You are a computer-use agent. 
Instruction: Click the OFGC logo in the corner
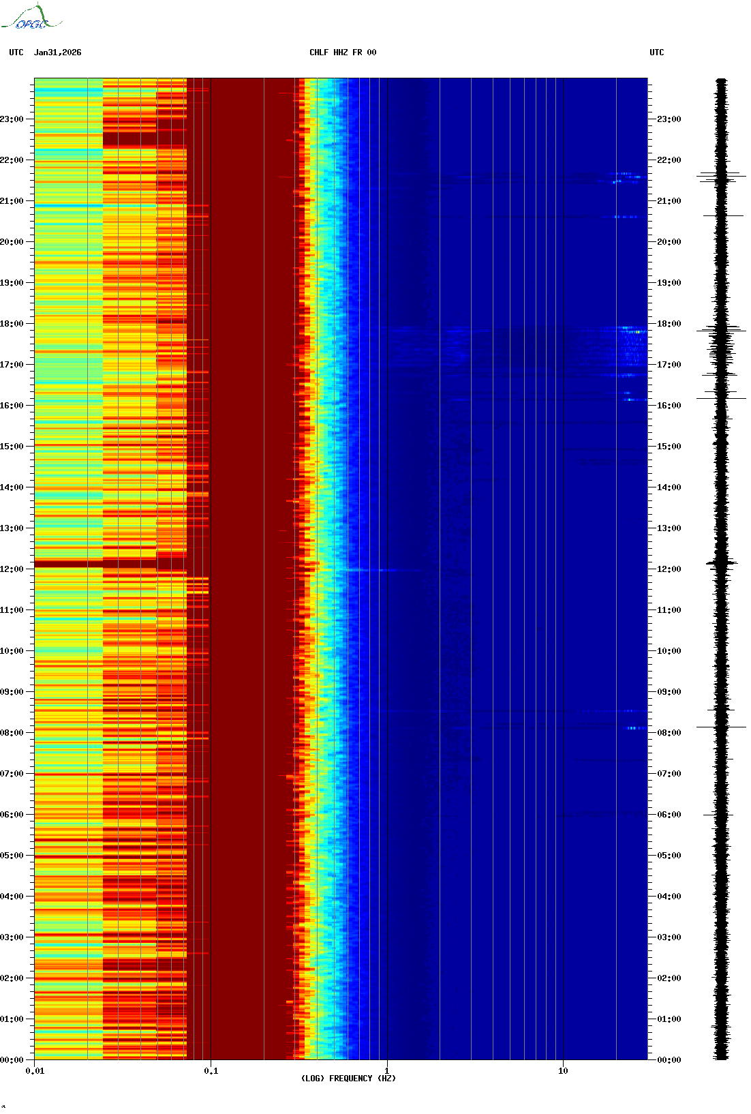(x=31, y=18)
